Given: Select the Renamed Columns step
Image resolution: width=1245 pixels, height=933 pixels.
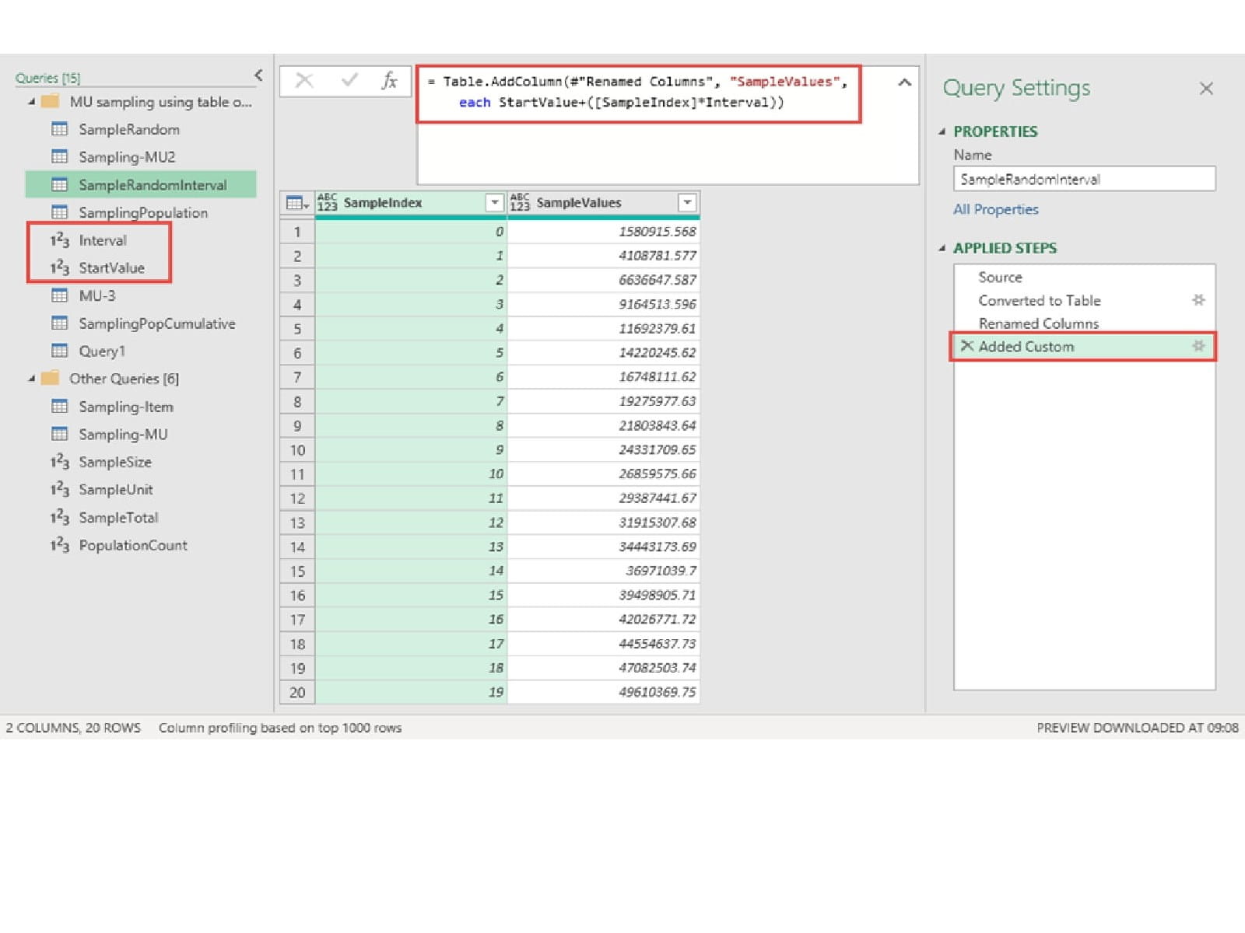Looking at the screenshot, I should click(x=1038, y=323).
